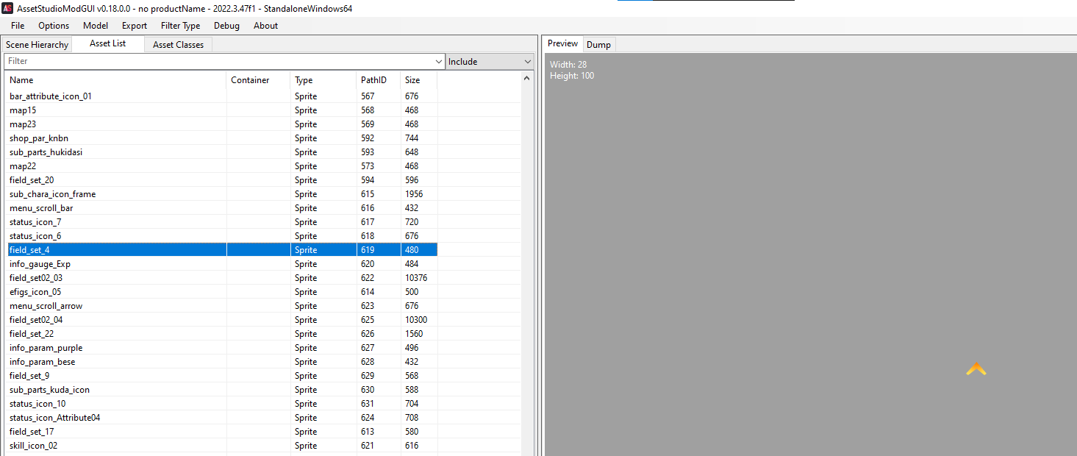Click the orange arrow sprite in the preview

[x=976, y=368]
